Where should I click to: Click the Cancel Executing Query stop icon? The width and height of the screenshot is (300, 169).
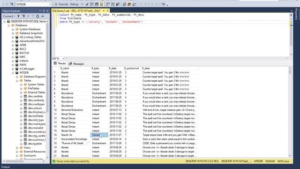point(82,4)
